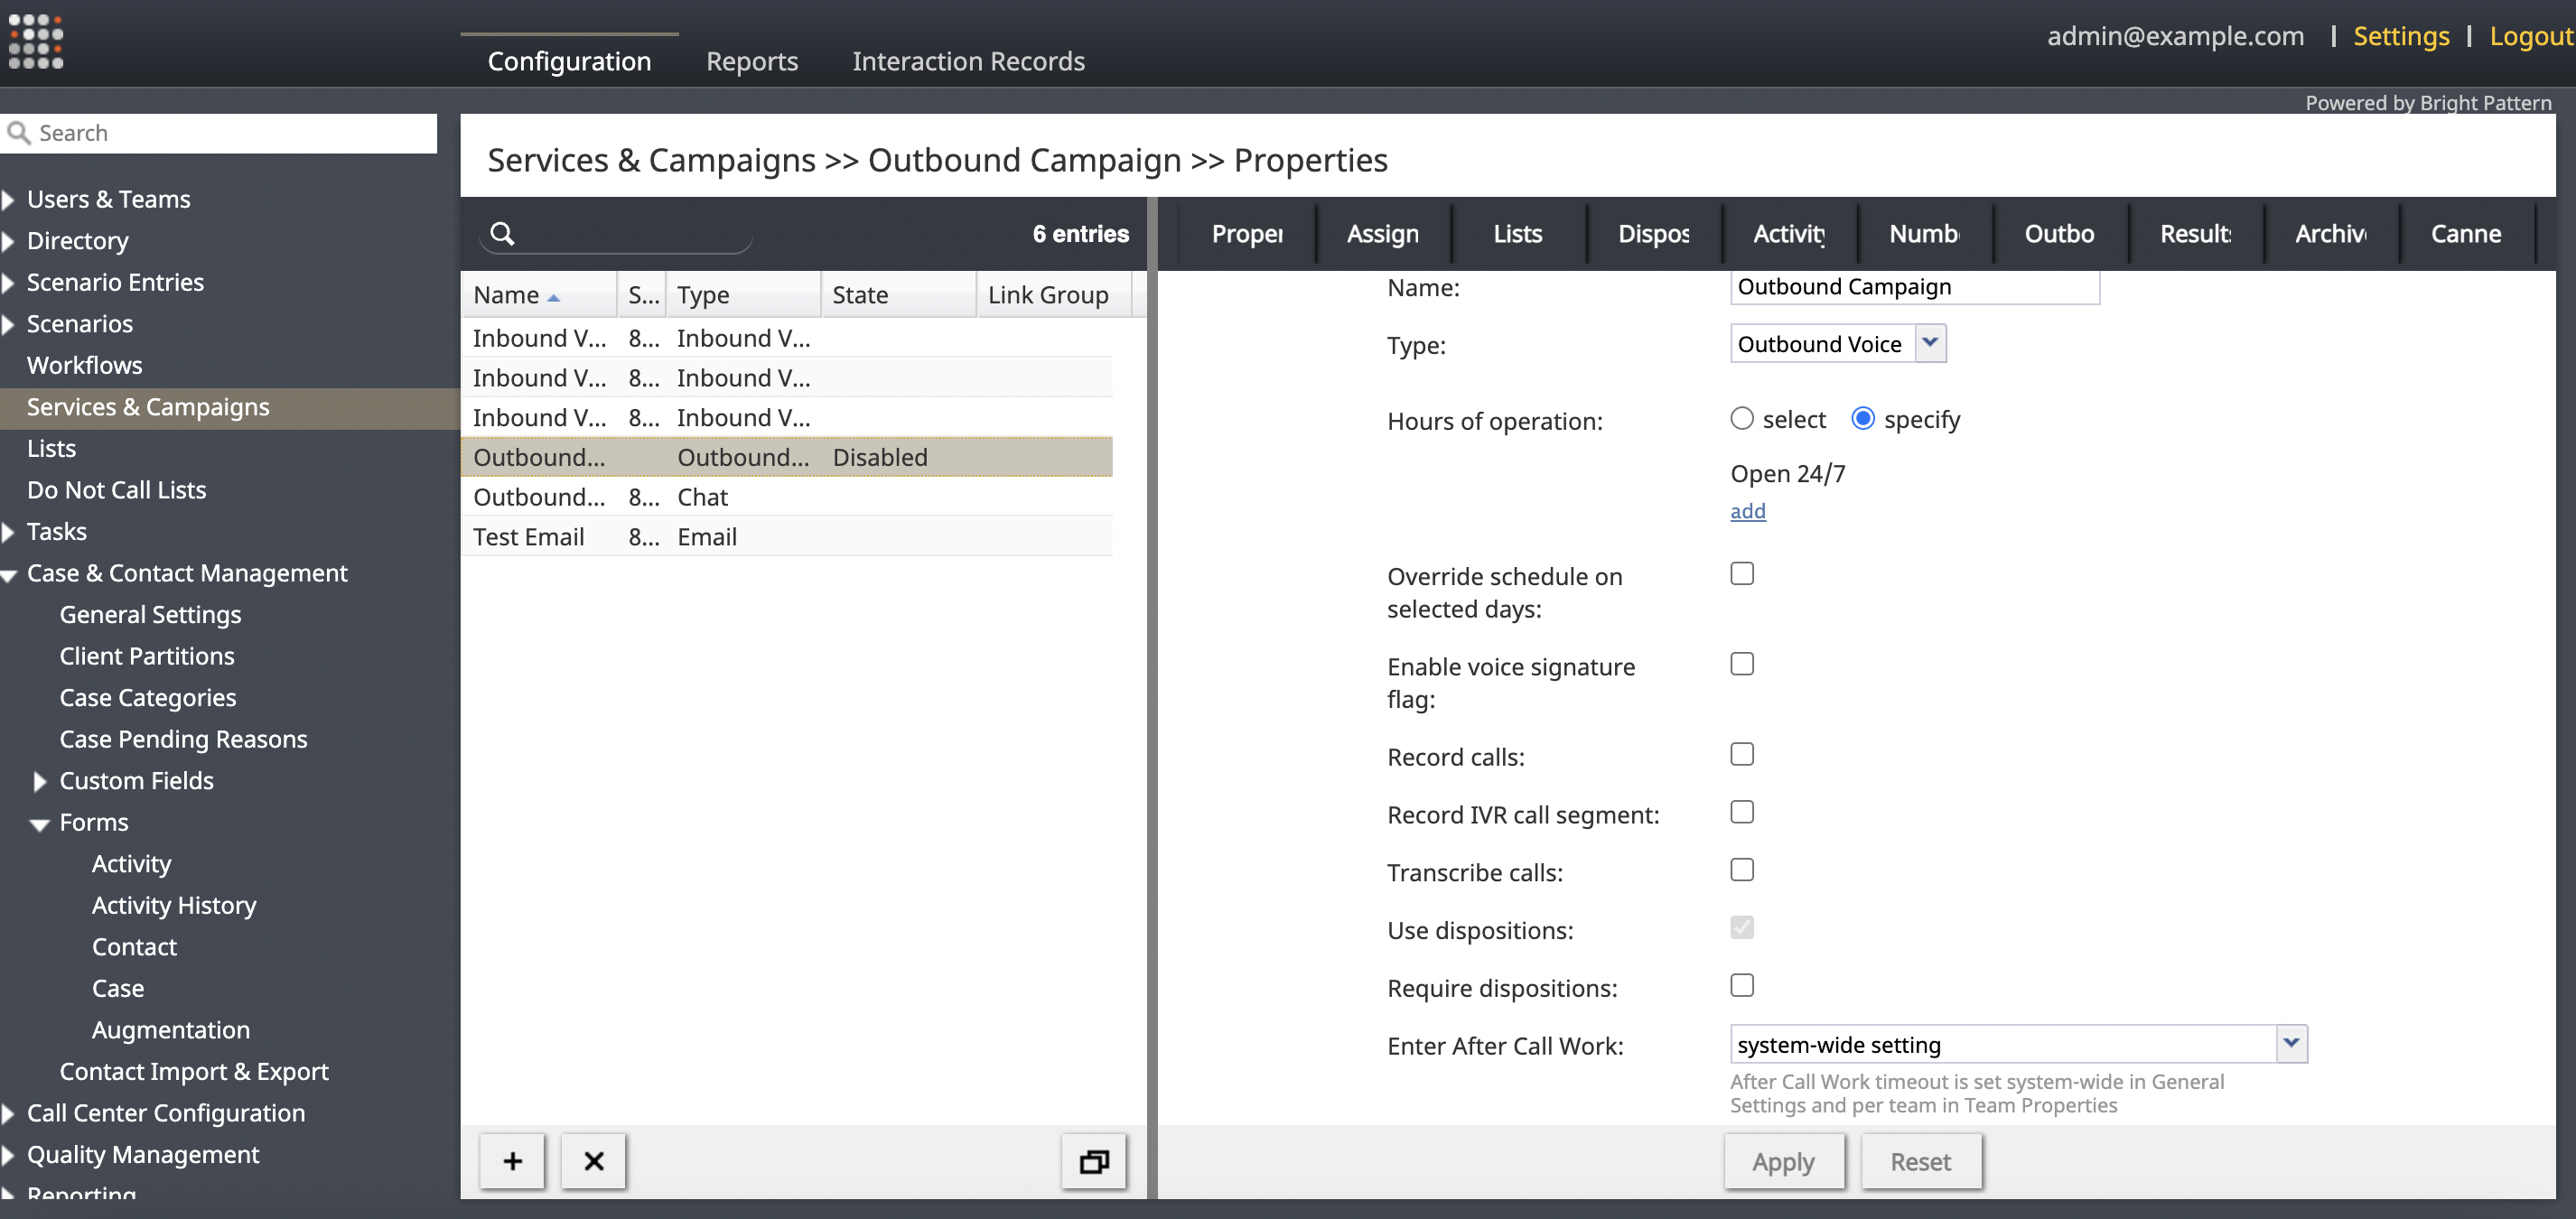Switch to the Canned tab
The image size is (2576, 1219).
(2467, 234)
